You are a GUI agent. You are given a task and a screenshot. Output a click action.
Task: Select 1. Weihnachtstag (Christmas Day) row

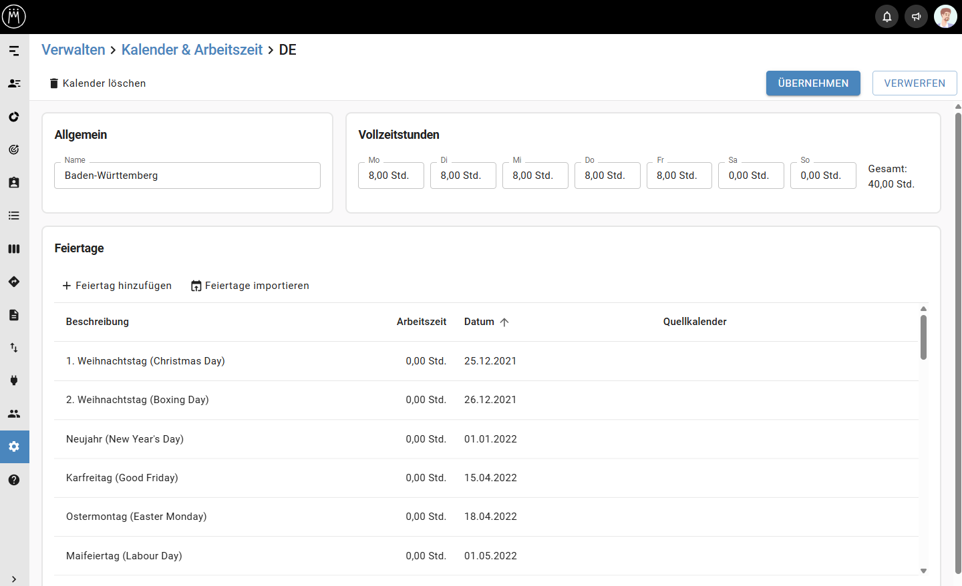click(x=486, y=361)
